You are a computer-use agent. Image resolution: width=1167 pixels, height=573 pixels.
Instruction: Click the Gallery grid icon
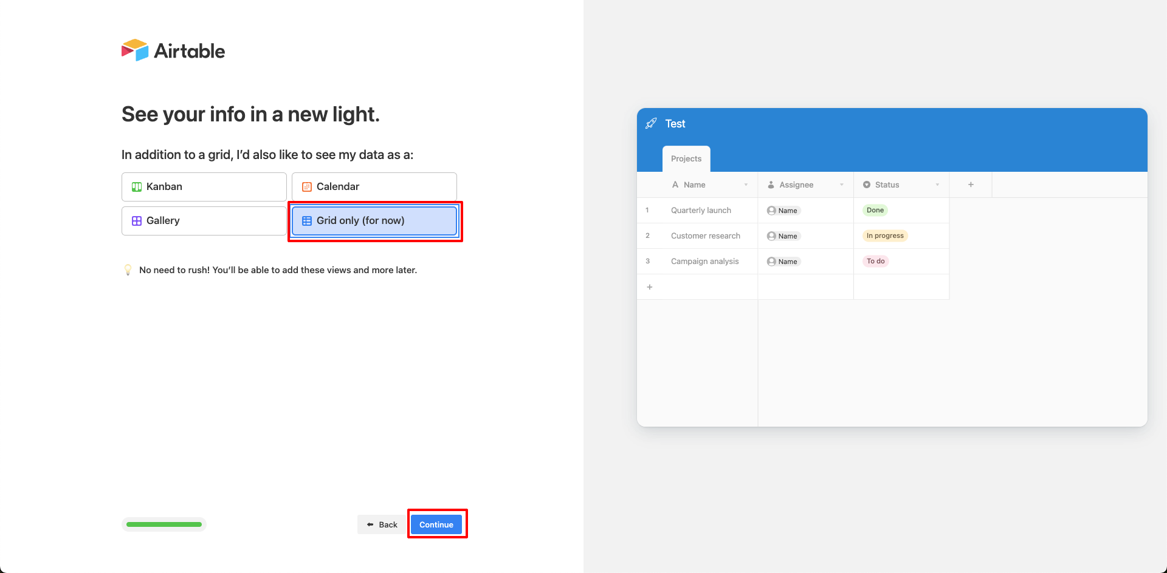[137, 221]
